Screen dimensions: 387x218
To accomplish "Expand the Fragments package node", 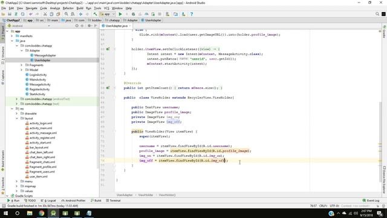I will pyautogui.click(x=22, y=65).
